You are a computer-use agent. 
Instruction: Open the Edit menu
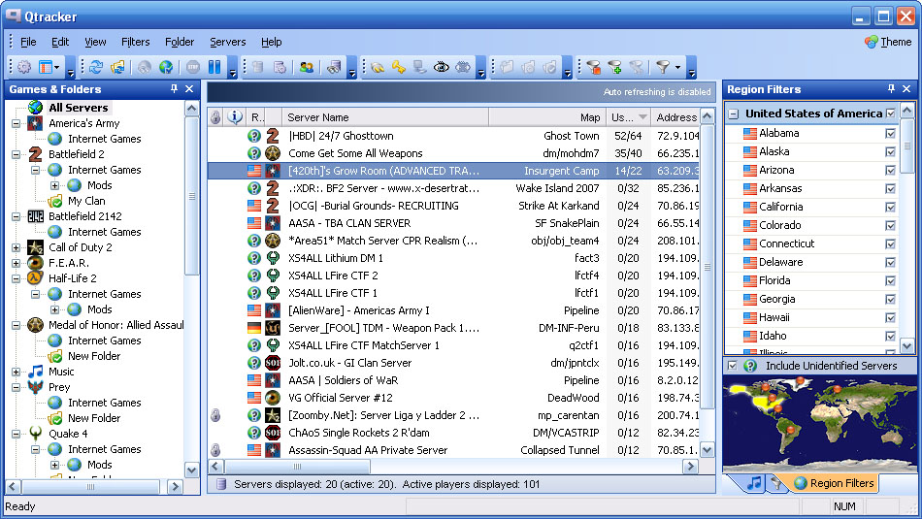pos(60,42)
